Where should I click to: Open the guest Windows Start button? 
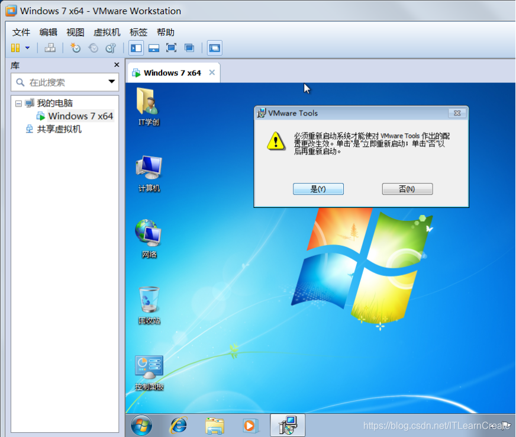pos(141,426)
